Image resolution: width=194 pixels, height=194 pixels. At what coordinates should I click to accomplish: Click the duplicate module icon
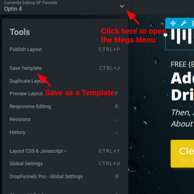[193, 23]
